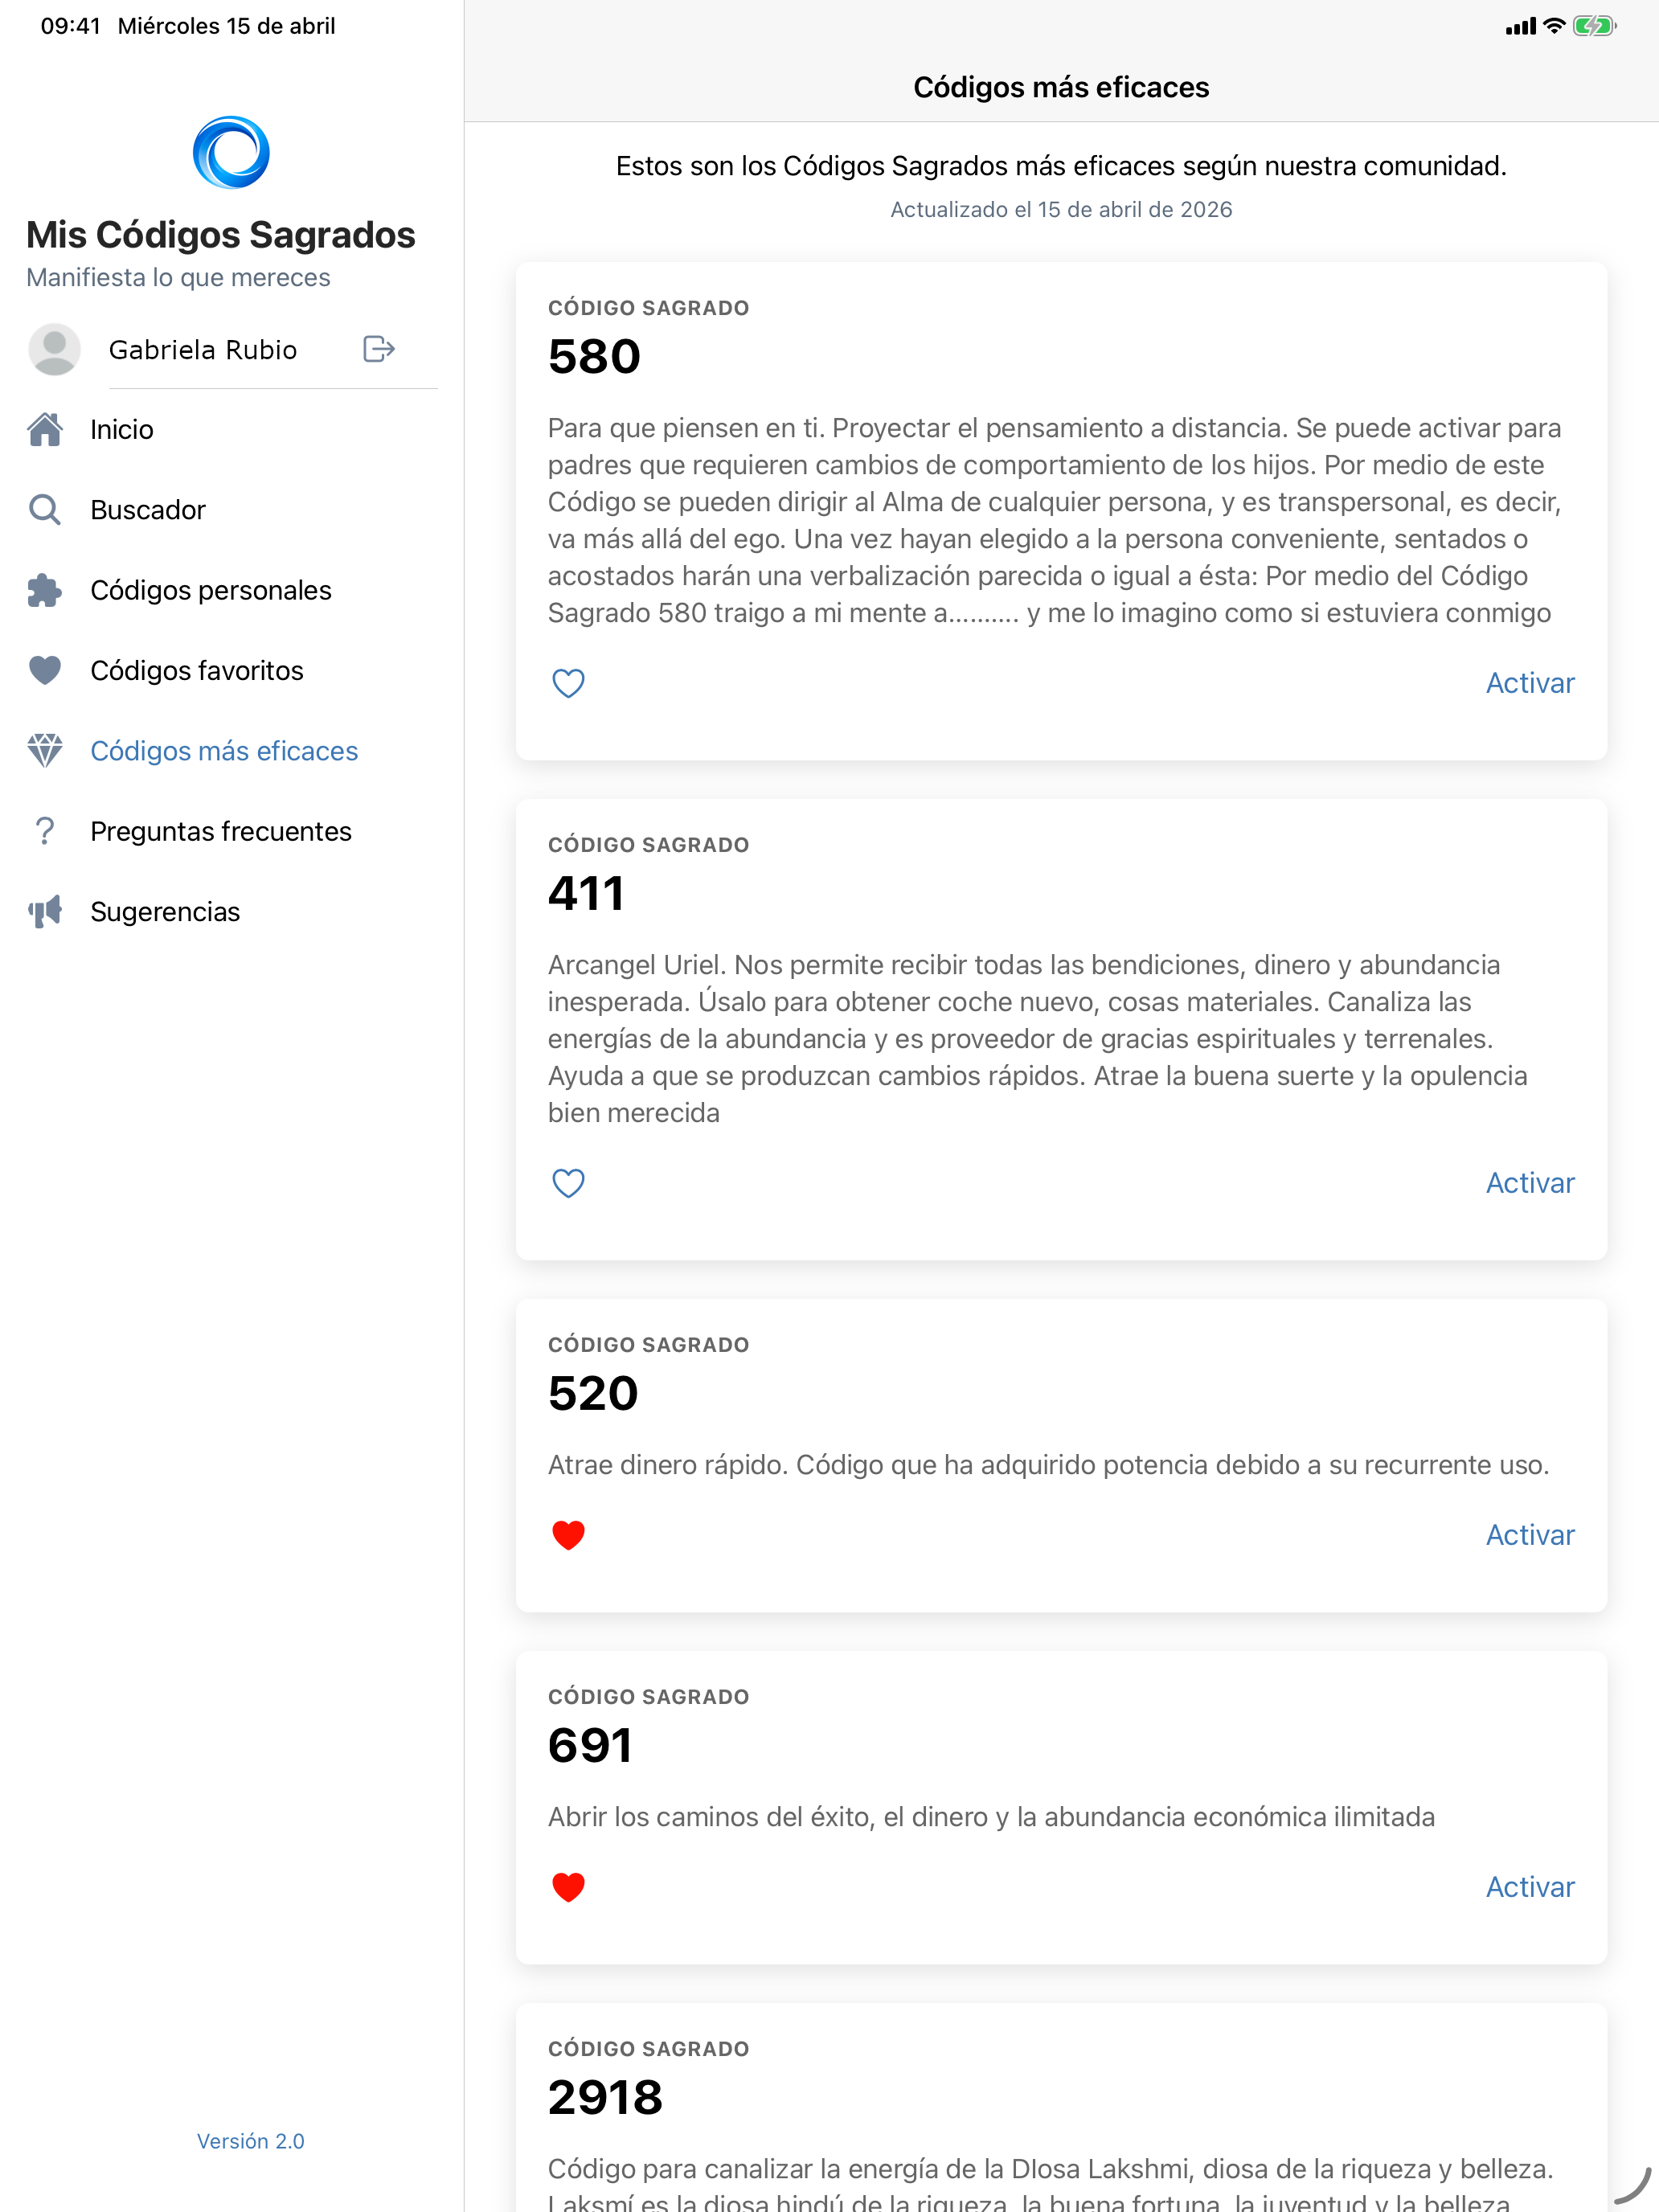1659x2212 pixels.
Task: Tap the puzzle piece Códigos personales icon
Action: (45, 590)
